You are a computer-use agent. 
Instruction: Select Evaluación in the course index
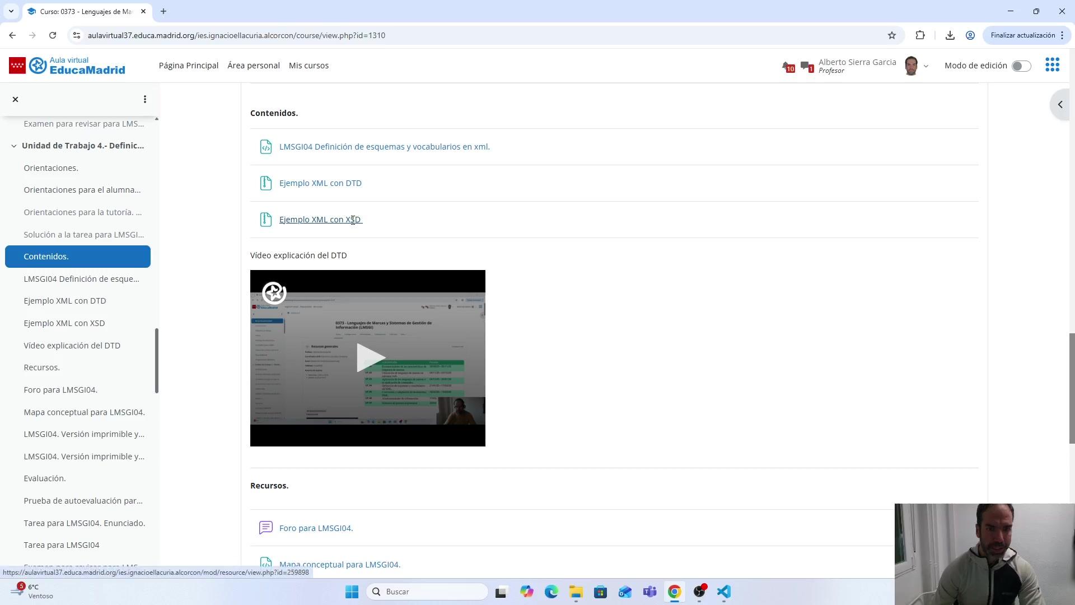click(45, 478)
